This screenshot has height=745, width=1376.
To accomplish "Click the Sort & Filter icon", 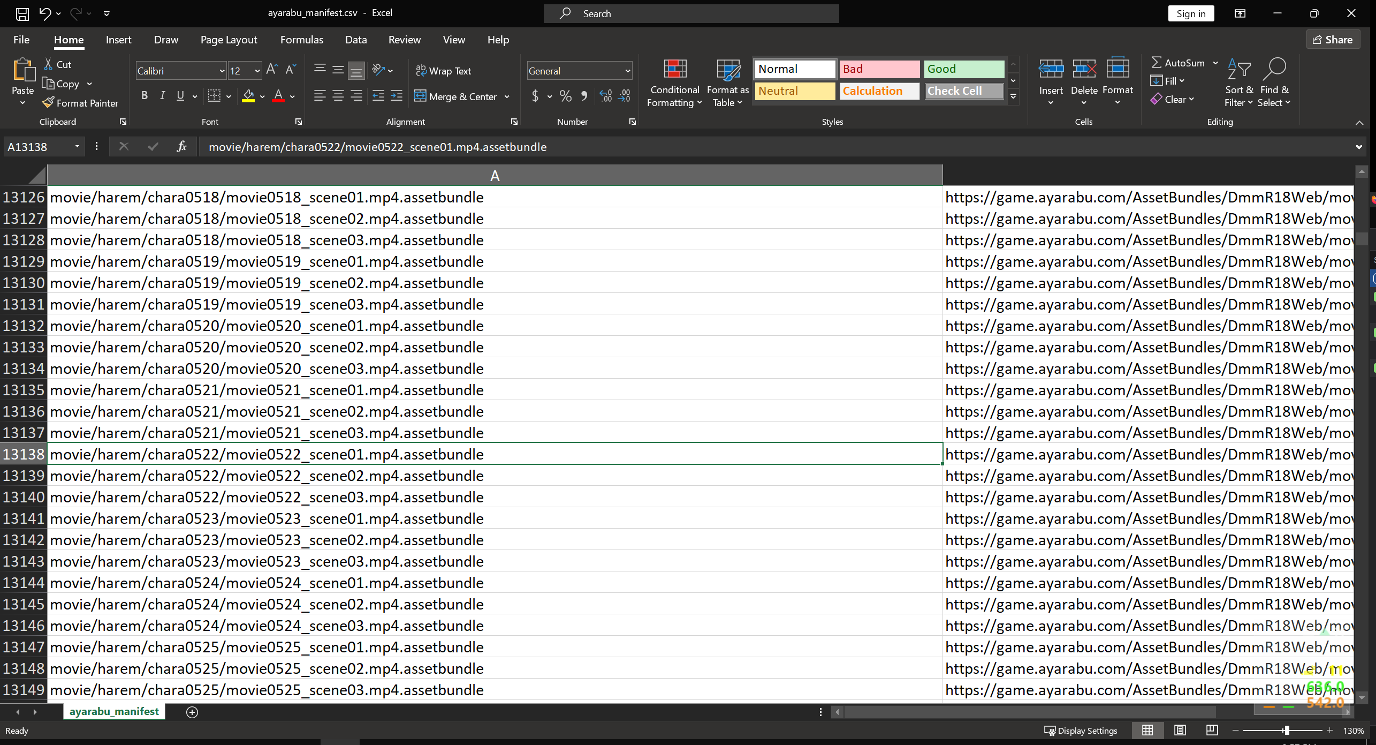I will pos(1238,70).
